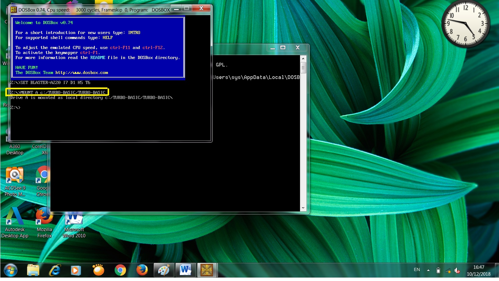The image size is (499, 281).
Task: Open Mozilla Firefox desktop shortcut
Action: click(x=44, y=223)
